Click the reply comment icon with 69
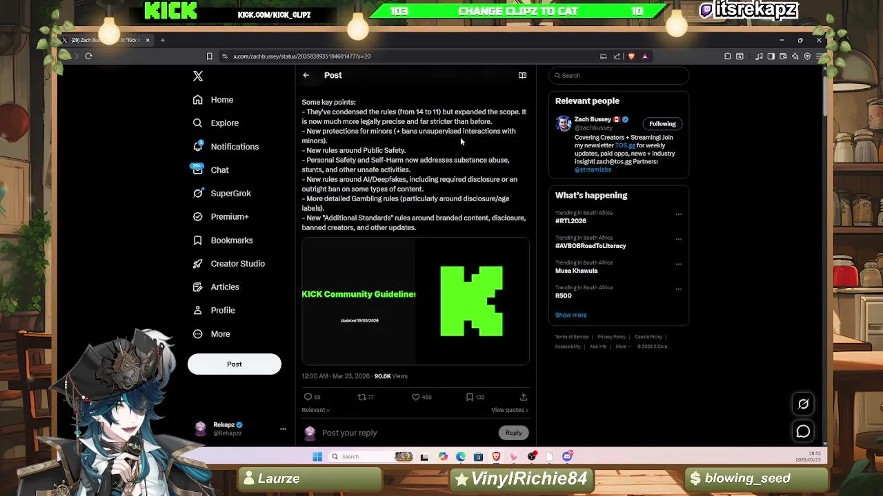The height and width of the screenshot is (496, 883). 308,397
